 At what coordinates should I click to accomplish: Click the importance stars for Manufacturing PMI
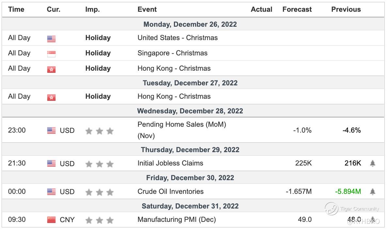[x=99, y=221]
